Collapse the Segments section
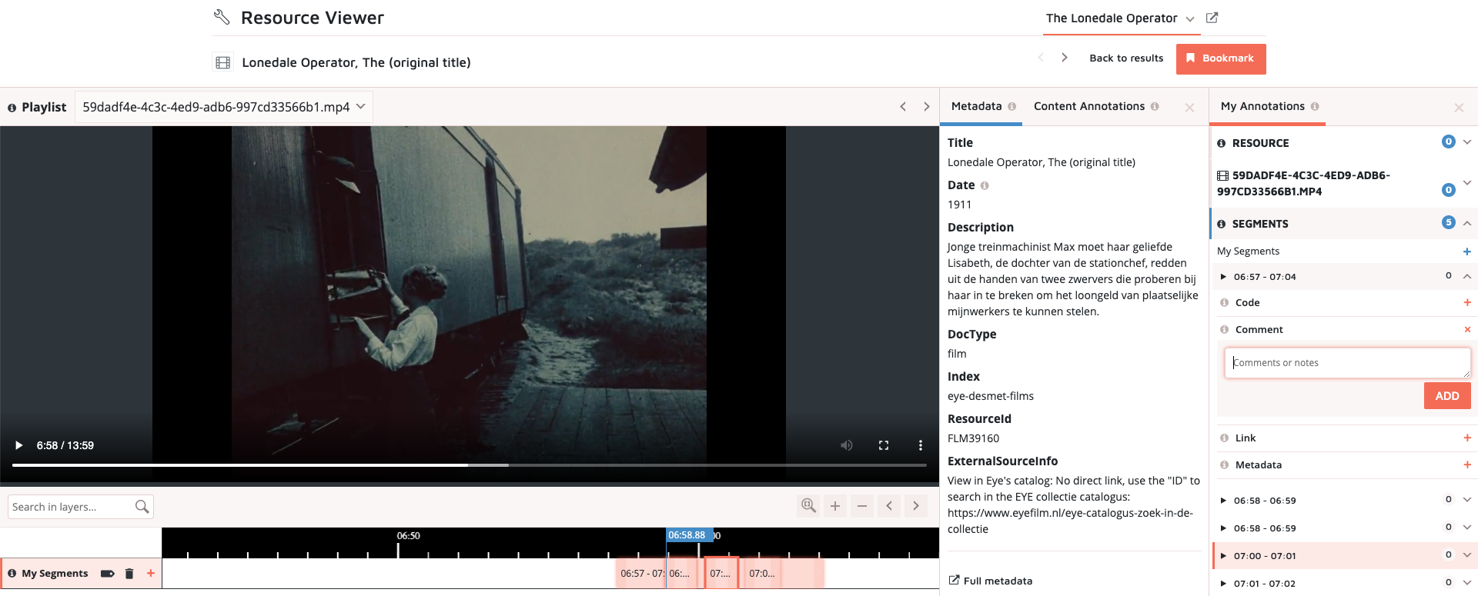Screen dimensions: 1478x596 (1467, 223)
